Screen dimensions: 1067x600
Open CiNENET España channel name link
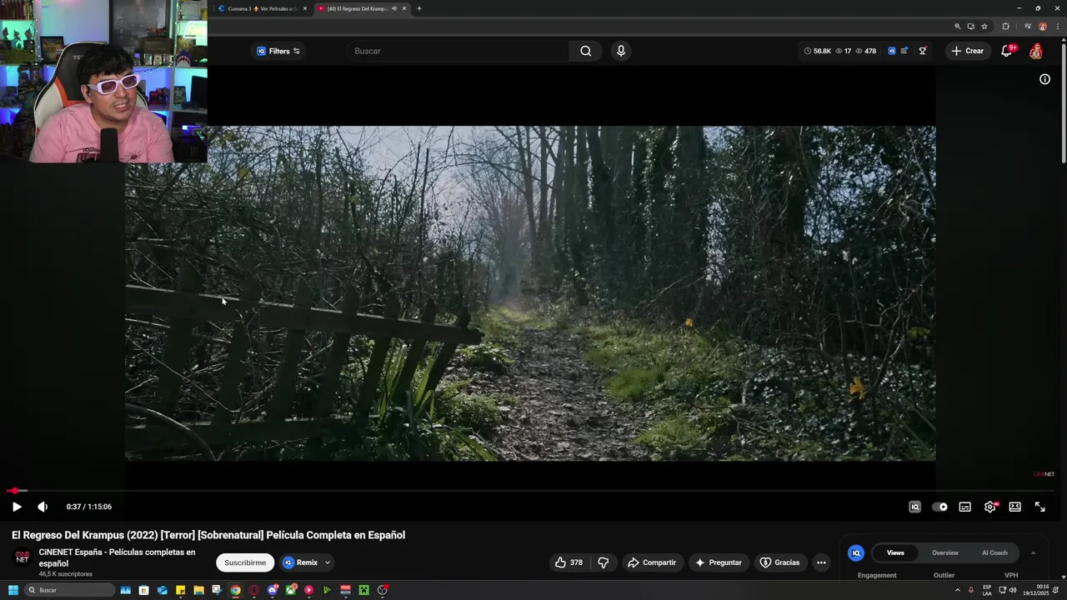pyautogui.click(x=117, y=557)
